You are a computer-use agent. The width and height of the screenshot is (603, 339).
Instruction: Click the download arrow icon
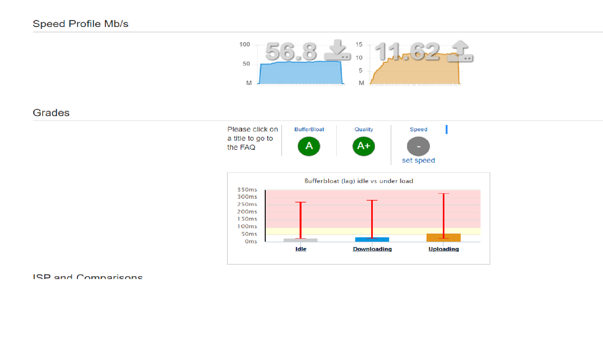[x=337, y=50]
